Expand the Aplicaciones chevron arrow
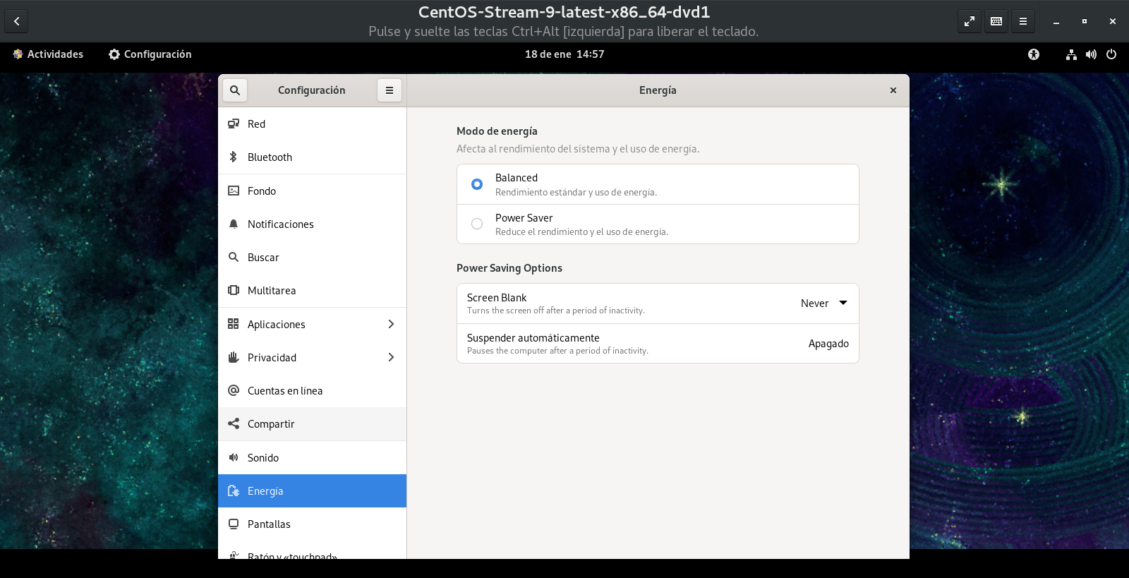Image resolution: width=1129 pixels, height=578 pixels. tap(391, 324)
